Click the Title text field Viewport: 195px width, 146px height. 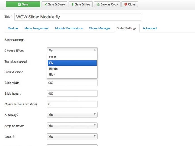tap(78, 17)
